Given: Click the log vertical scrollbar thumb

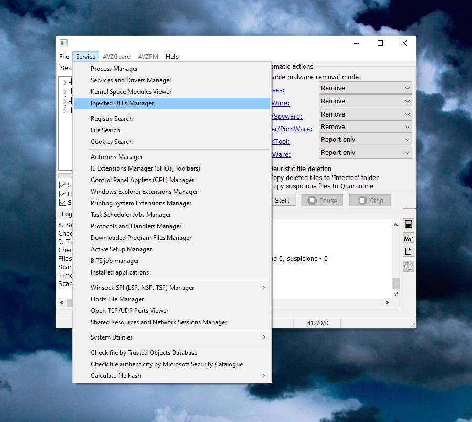Looking at the screenshot, I should (x=395, y=283).
